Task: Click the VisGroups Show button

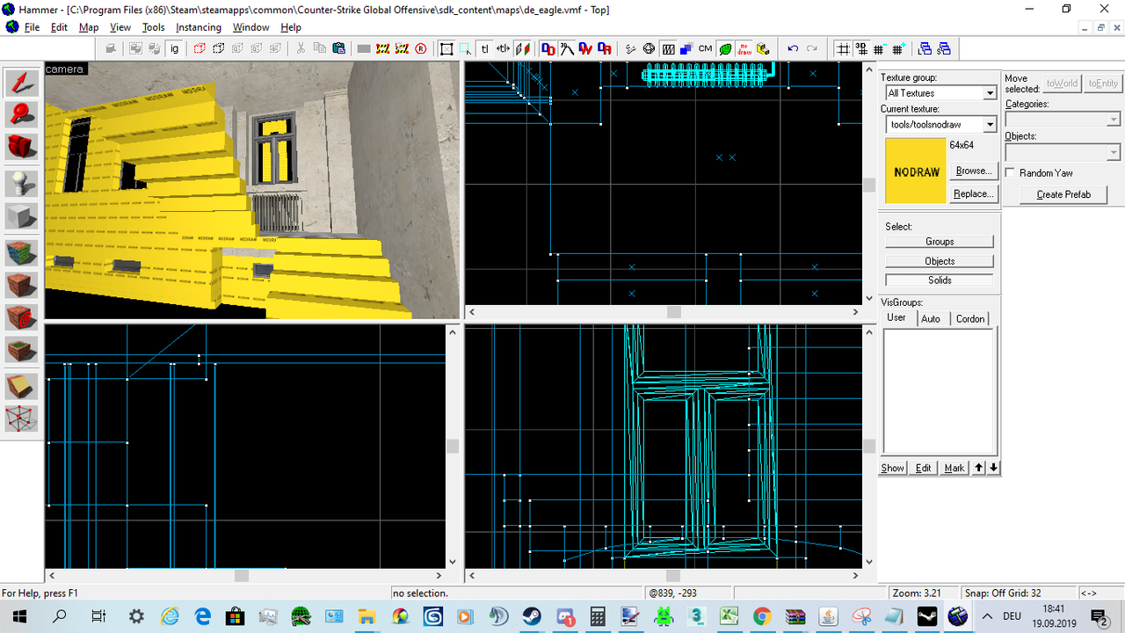Action: 893,468
